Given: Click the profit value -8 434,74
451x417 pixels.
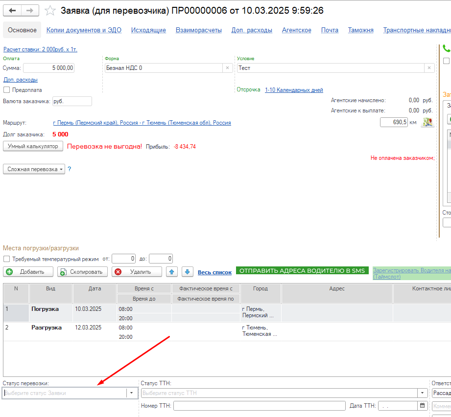Looking at the screenshot, I should [185, 147].
